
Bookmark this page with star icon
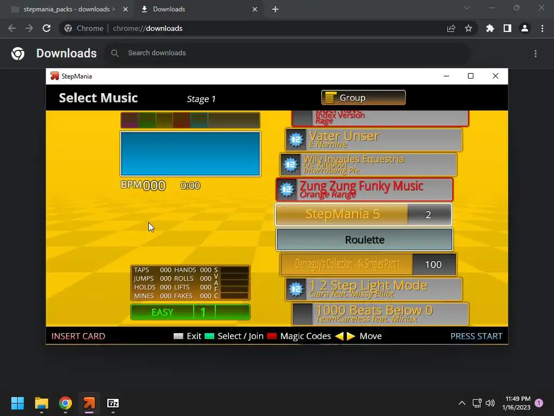469,28
